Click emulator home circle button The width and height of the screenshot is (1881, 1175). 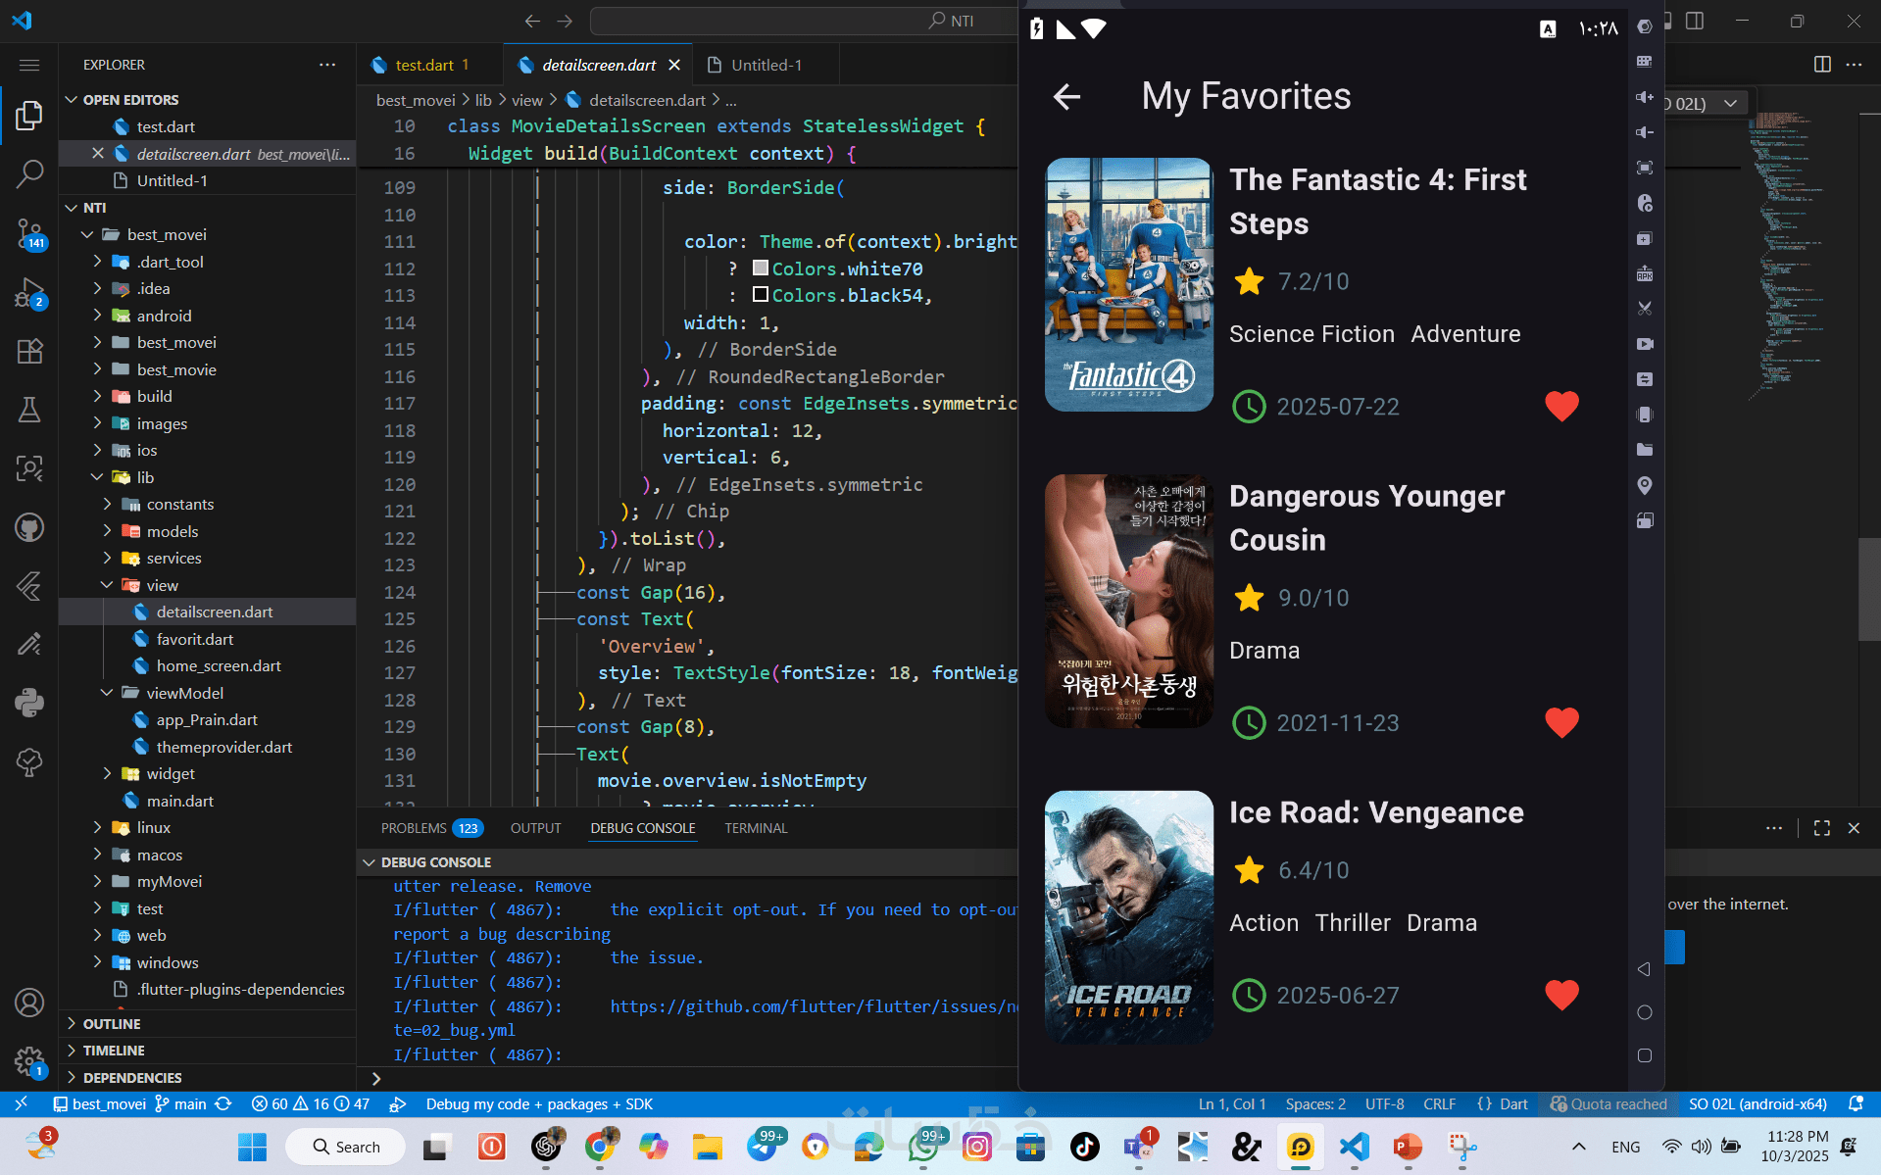coord(1645,1012)
